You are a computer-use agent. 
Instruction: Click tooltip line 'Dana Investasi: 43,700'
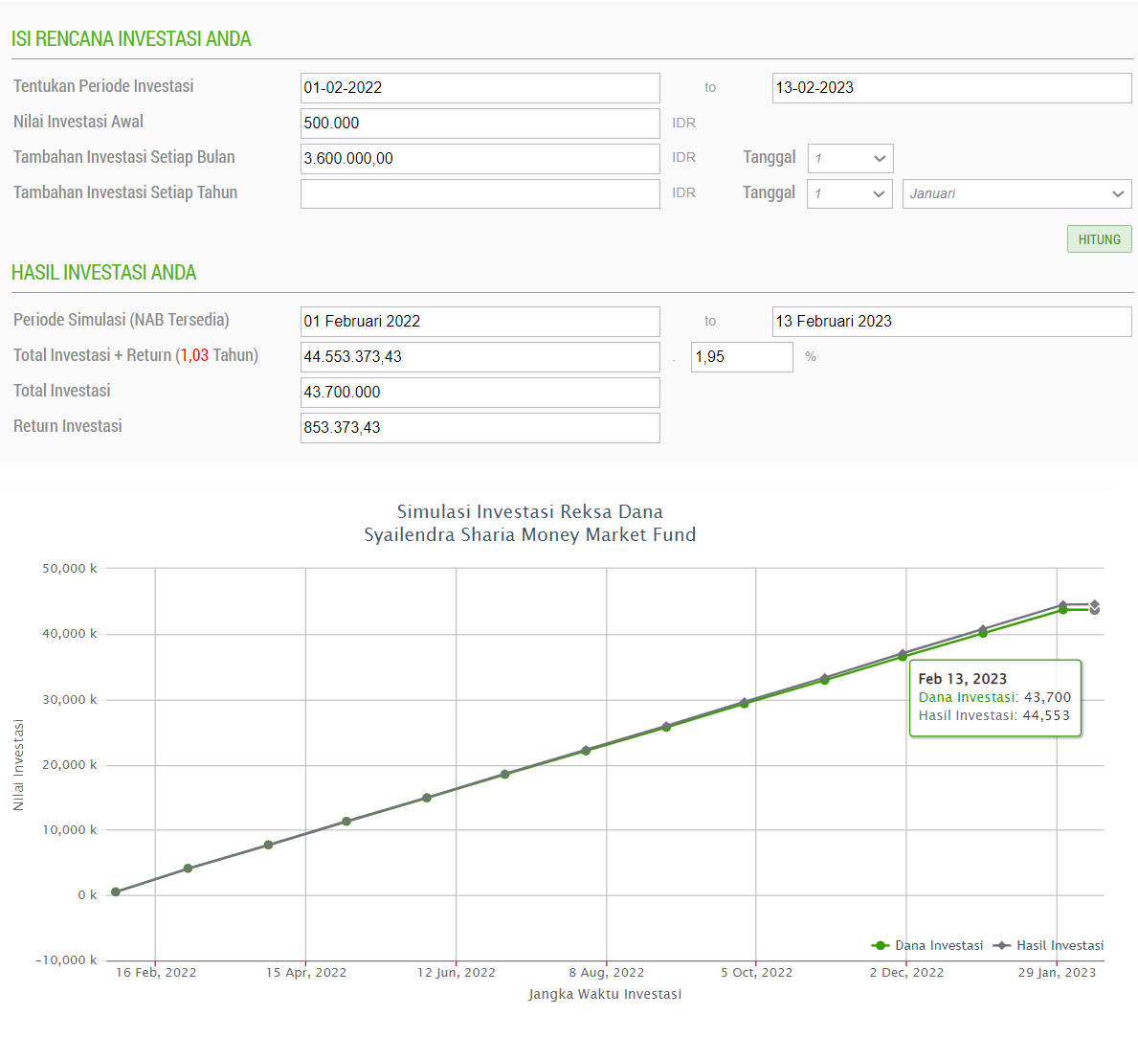pos(994,697)
